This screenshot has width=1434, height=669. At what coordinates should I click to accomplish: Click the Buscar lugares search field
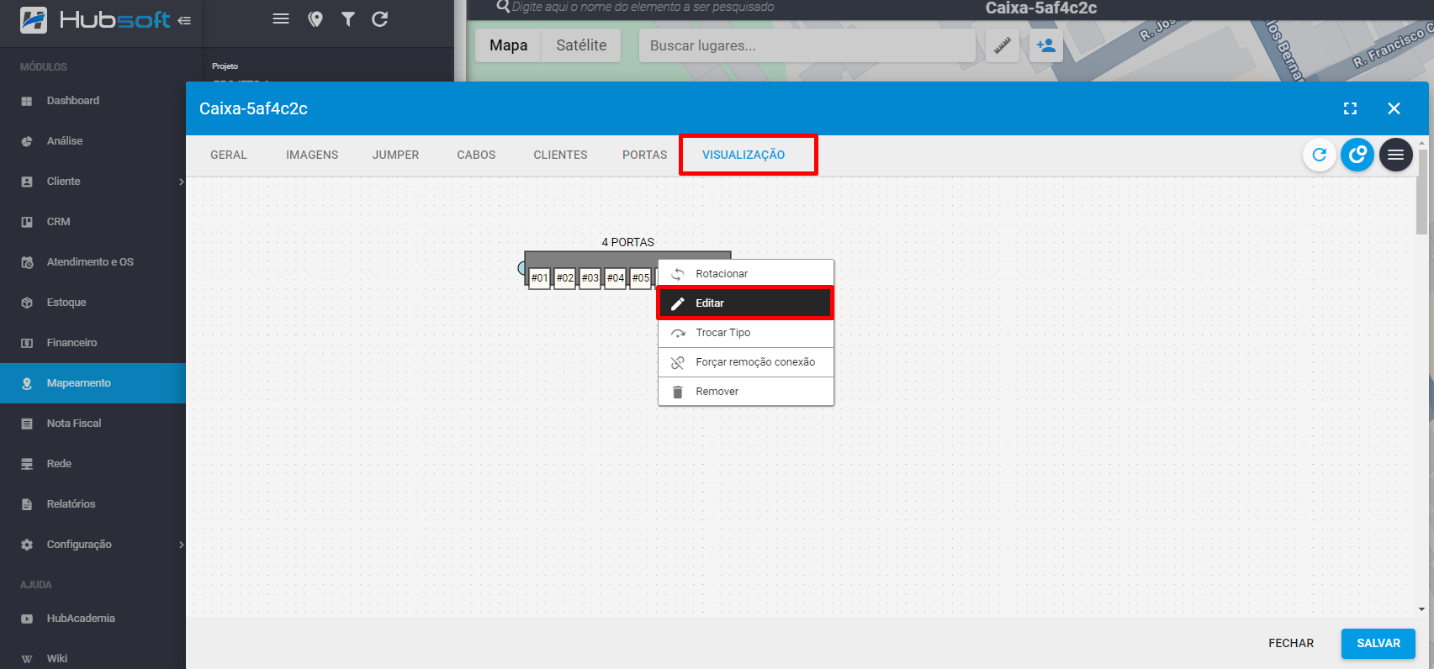(x=807, y=45)
